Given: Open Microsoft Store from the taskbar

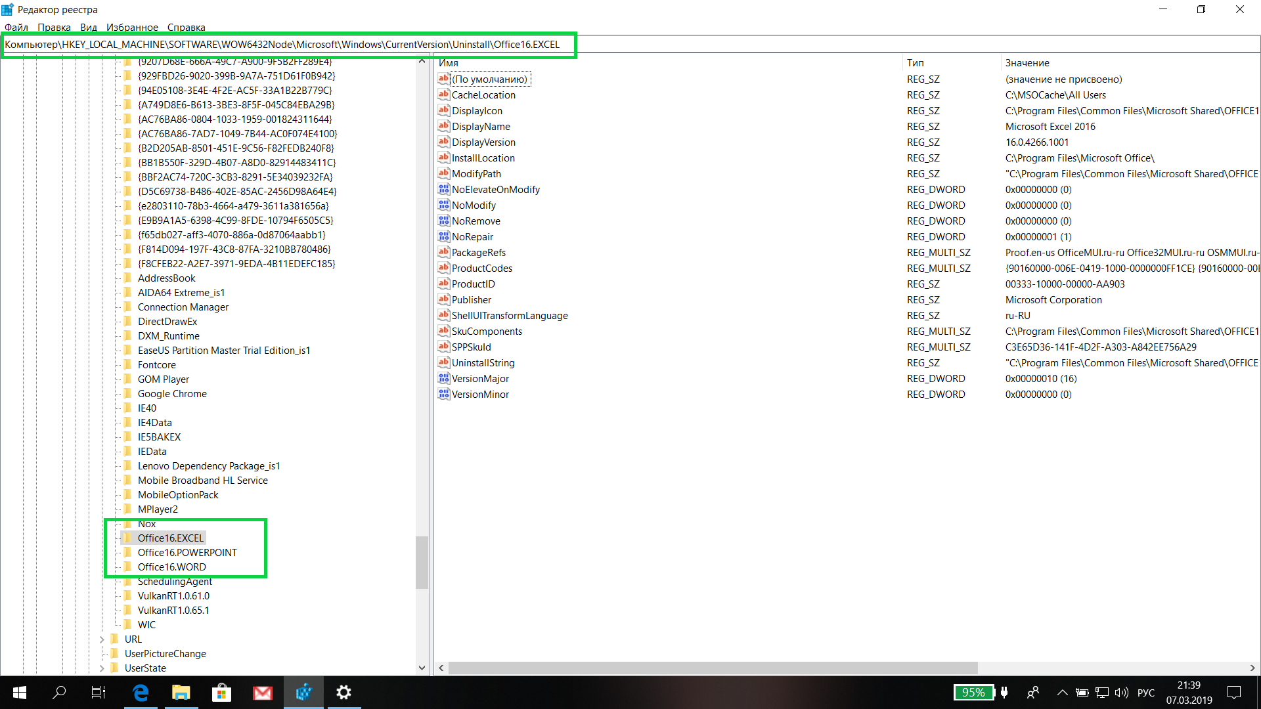Looking at the screenshot, I should (221, 692).
